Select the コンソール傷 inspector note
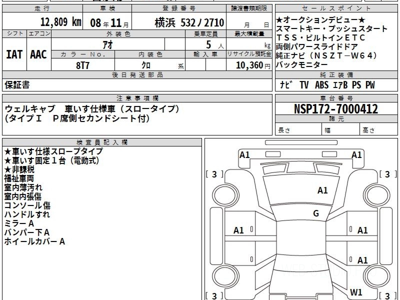 point(27,205)
